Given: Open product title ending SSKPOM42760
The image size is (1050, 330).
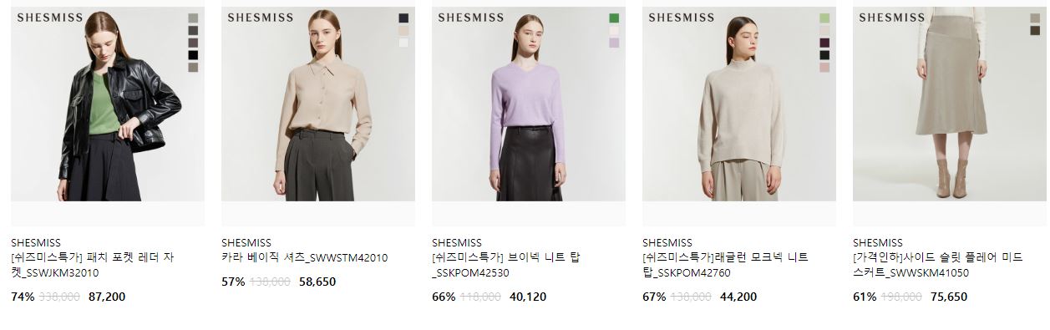Looking at the screenshot, I should click(x=726, y=265).
